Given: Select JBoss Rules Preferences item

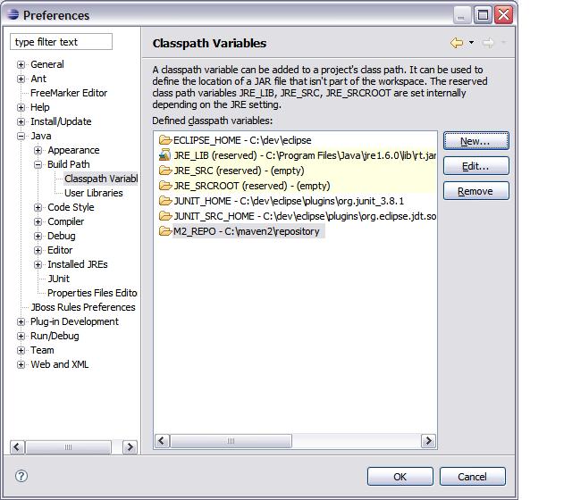Looking at the screenshot, I should [82, 307].
